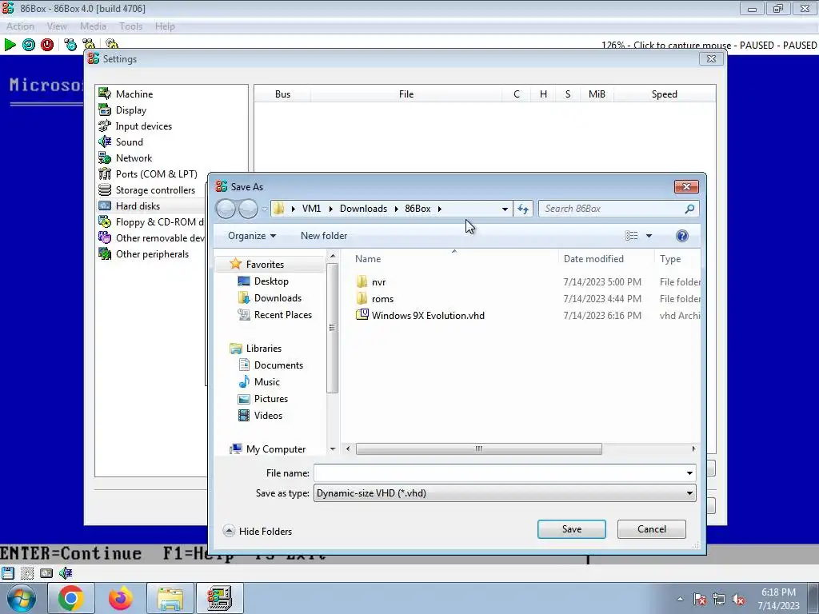
Task: Open Google Chrome from the taskbar
Action: point(71,598)
